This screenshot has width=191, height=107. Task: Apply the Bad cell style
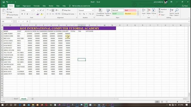(130, 10)
